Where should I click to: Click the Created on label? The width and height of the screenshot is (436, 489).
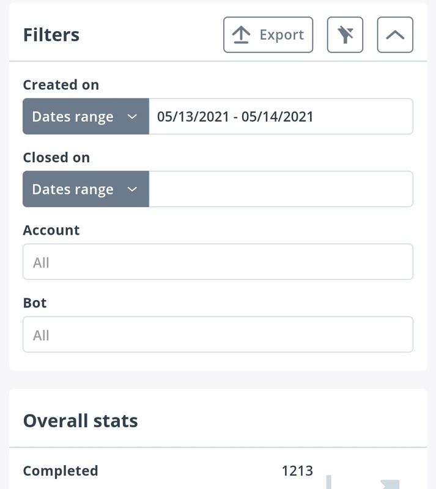pyautogui.click(x=61, y=85)
